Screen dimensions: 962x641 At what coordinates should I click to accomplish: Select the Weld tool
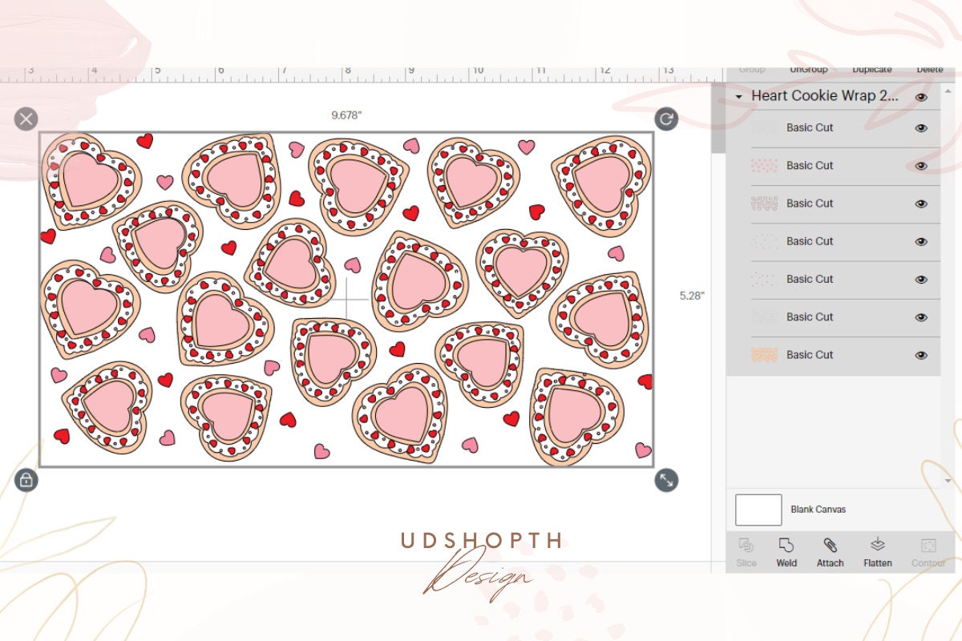coord(786,551)
